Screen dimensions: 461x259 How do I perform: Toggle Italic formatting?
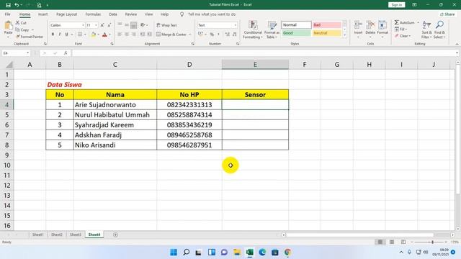point(60,35)
